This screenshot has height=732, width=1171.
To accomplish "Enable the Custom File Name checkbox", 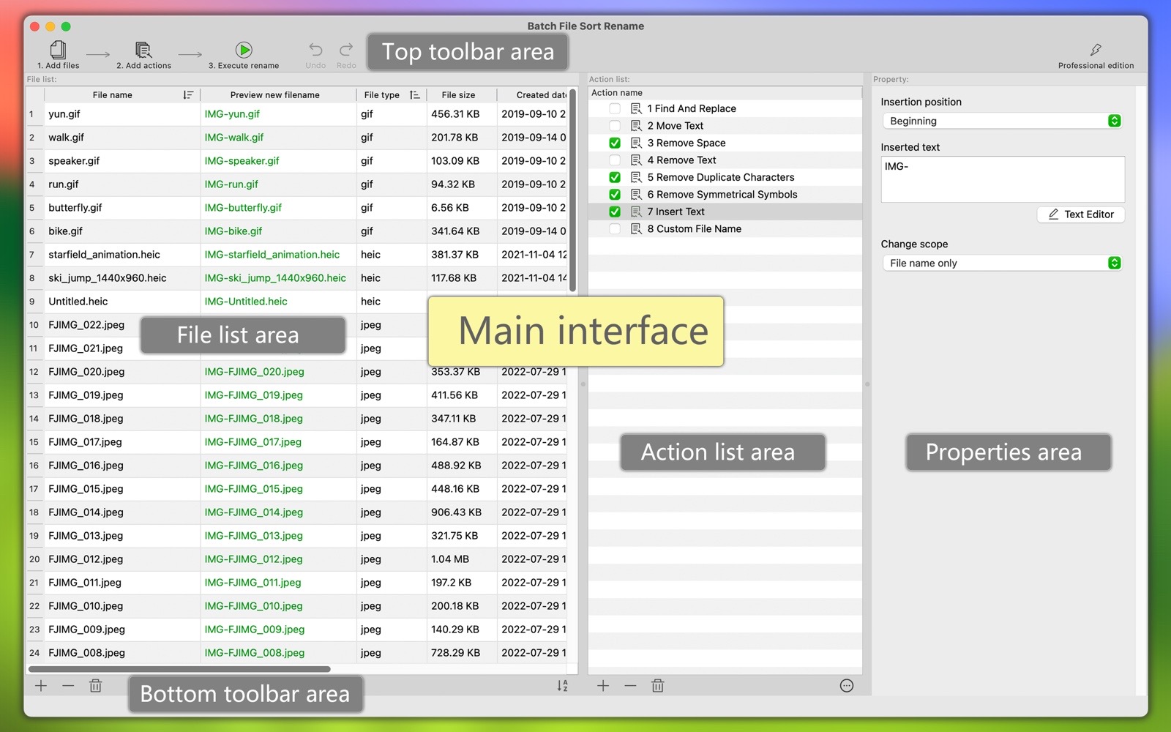I will coord(615,229).
